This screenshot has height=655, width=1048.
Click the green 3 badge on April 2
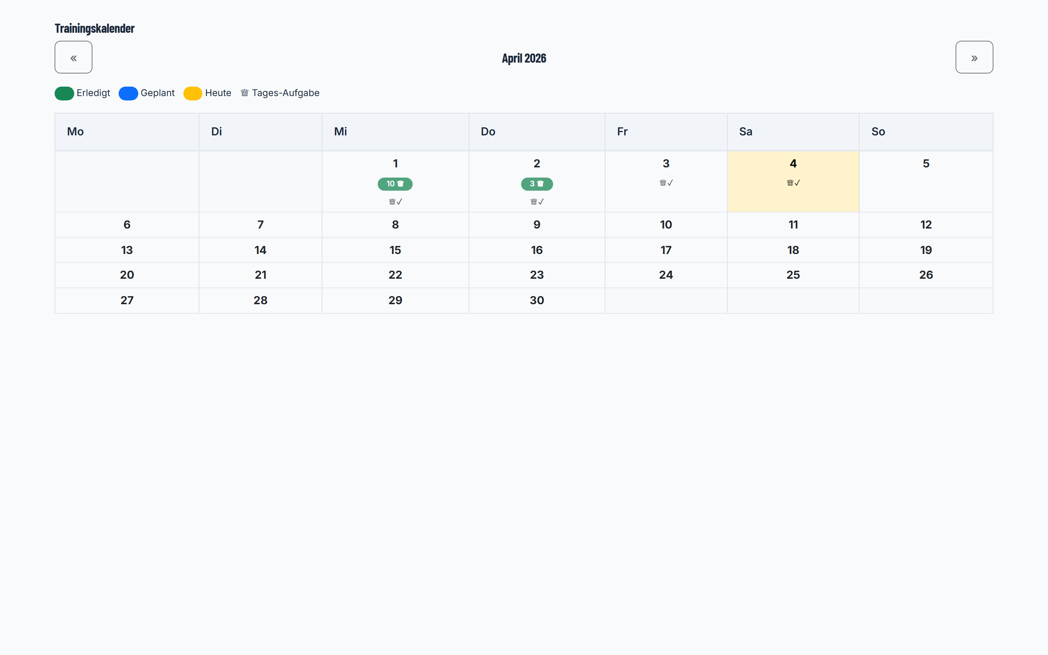pyautogui.click(x=537, y=184)
